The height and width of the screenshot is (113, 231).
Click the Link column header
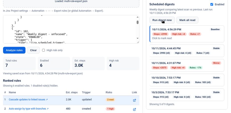click(134, 92)
